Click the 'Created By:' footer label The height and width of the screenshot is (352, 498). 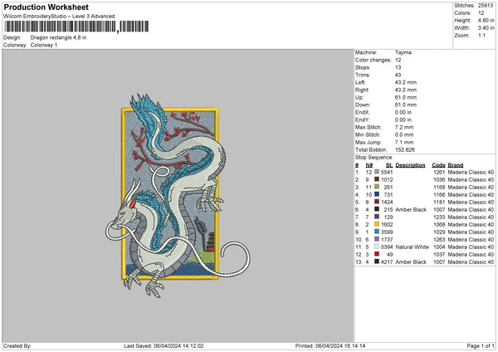click(17, 345)
